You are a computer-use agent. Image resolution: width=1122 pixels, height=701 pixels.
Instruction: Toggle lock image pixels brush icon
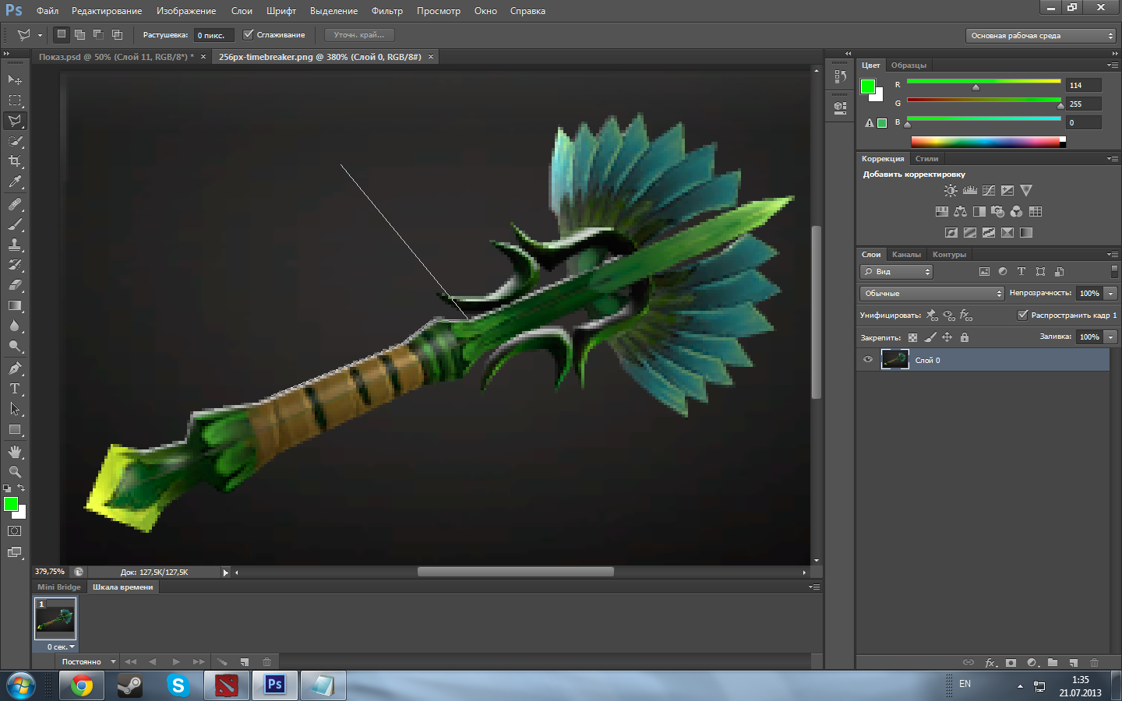[930, 337]
